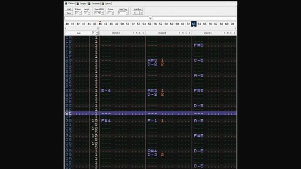
Task: Toggle noise (N) on Channel C
Action: tap(228, 33)
